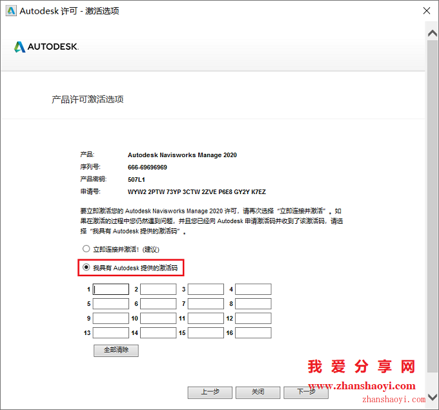Click activation code field 12
The image size is (439, 410).
[253, 318]
